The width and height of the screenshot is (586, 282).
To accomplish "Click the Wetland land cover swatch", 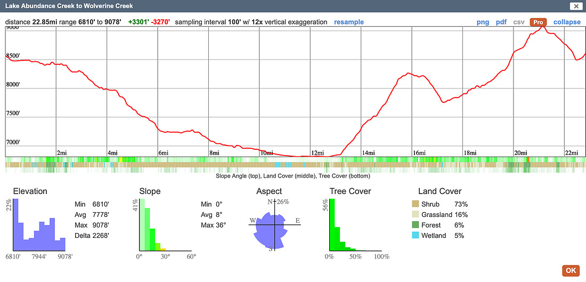I will point(415,236).
